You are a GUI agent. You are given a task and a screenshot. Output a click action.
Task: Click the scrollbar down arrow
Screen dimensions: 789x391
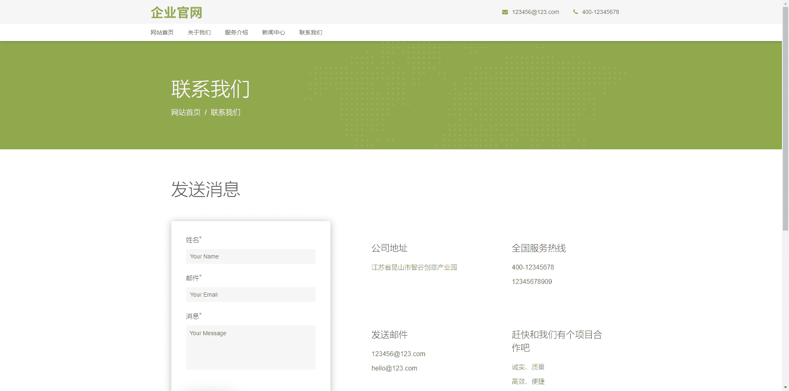tap(785, 387)
